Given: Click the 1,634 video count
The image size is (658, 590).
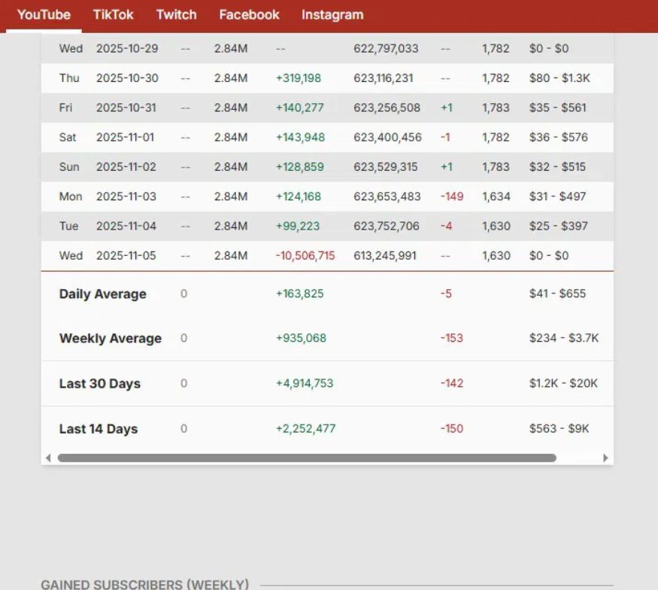Looking at the screenshot, I should coord(496,196).
